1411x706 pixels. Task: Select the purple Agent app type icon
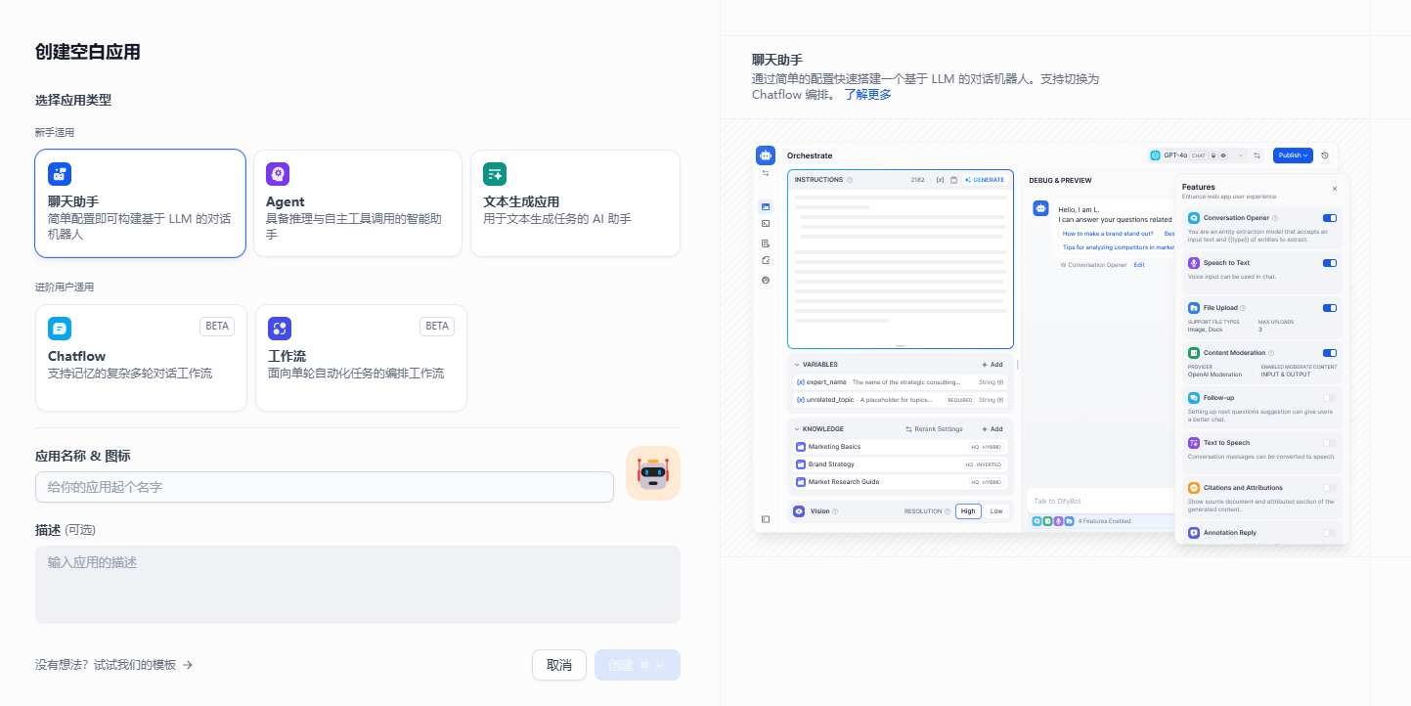(279, 173)
